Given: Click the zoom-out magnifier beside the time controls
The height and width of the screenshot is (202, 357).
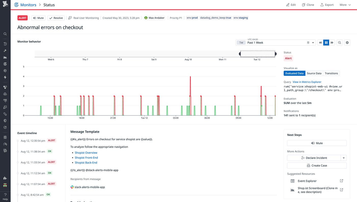Looking at the screenshot, I should pyautogui.click(x=339, y=42).
